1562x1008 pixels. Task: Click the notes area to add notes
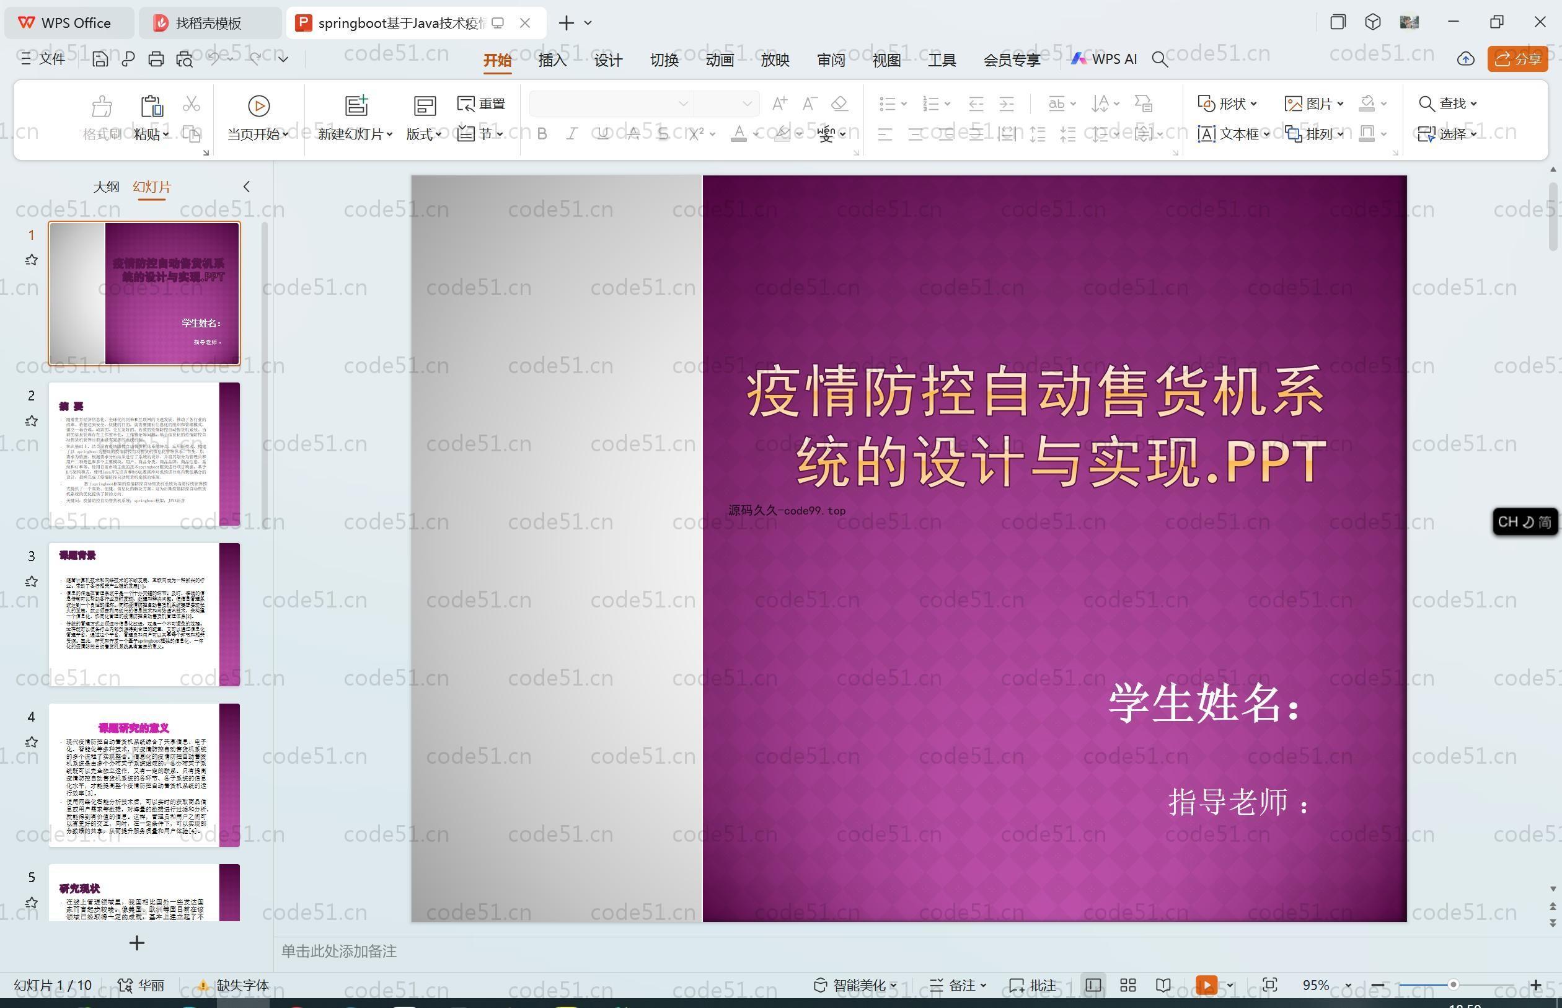[x=339, y=951]
